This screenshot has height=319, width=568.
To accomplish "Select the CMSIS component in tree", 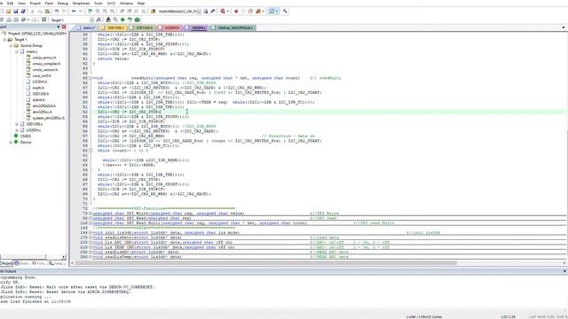I will pyautogui.click(x=26, y=136).
